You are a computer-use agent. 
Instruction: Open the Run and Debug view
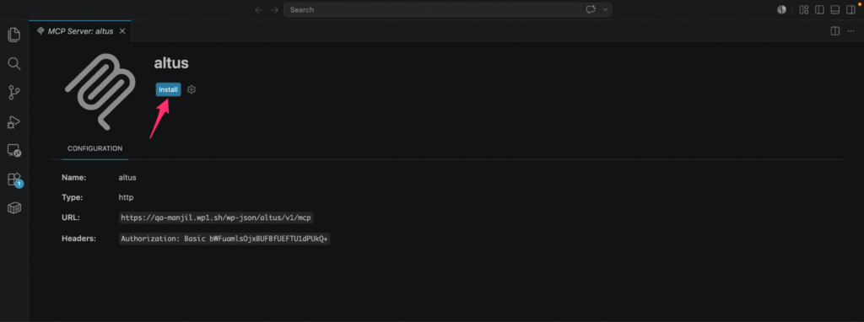click(14, 121)
